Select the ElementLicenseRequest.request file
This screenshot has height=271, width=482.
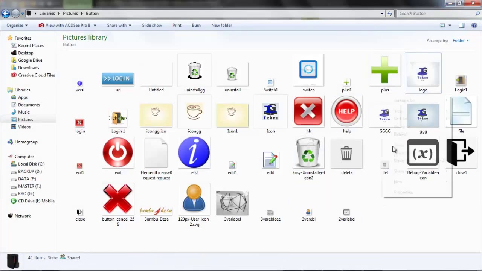[156, 153]
